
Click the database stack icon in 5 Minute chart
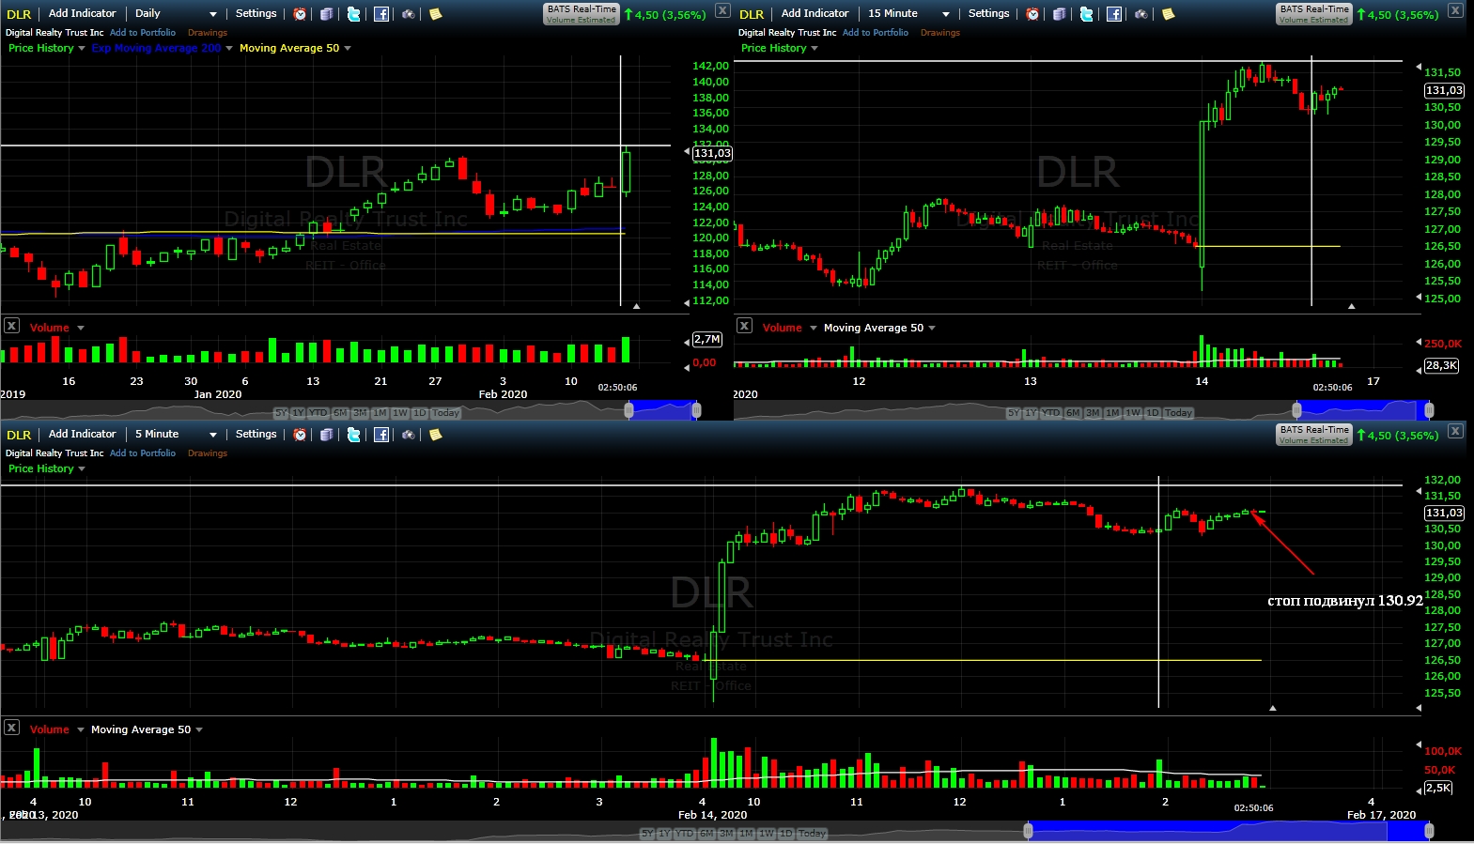tap(326, 435)
